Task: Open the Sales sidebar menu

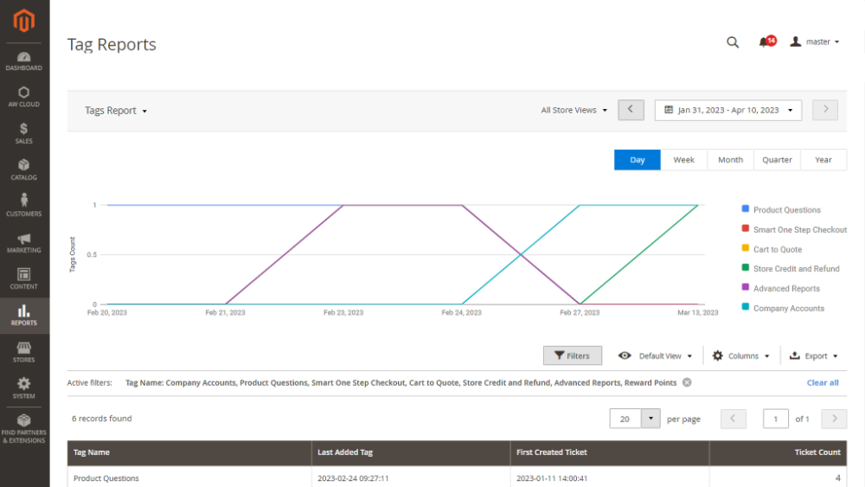Action: (x=23, y=133)
